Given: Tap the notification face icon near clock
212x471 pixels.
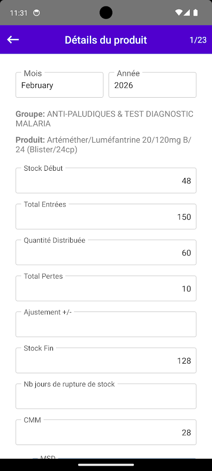Looking at the screenshot, I should [x=36, y=13].
